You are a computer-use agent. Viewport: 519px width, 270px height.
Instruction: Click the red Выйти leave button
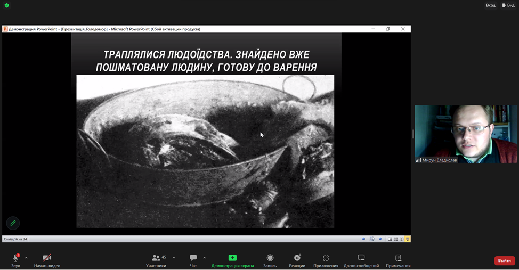coord(504,260)
